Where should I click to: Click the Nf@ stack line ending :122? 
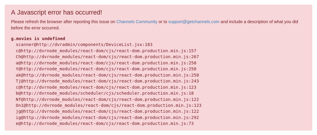[x=107, y=99]
